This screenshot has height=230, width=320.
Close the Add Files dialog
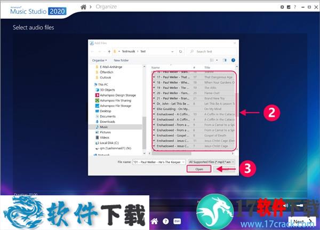[x=235, y=43]
